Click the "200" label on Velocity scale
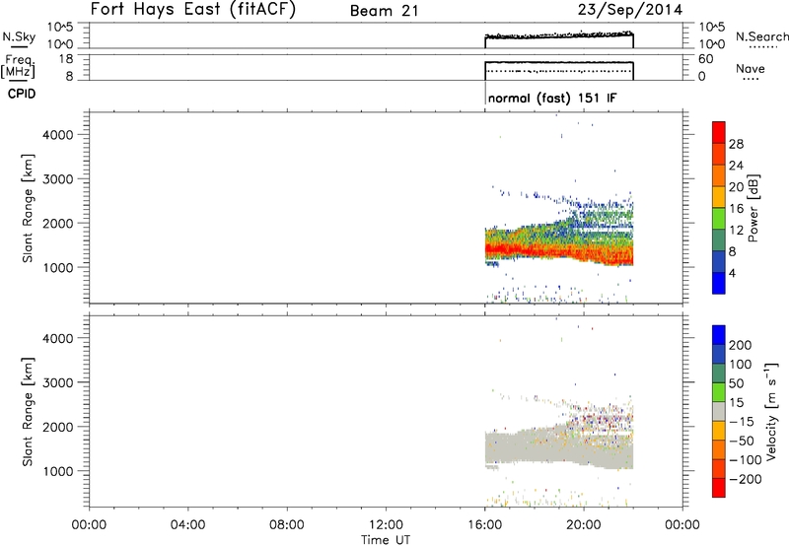Image resolution: width=789 pixels, height=546 pixels. [741, 345]
